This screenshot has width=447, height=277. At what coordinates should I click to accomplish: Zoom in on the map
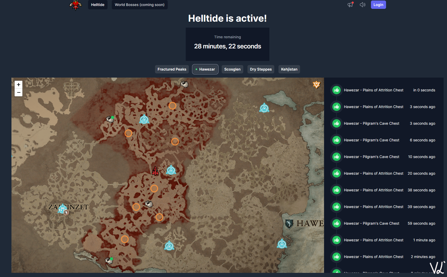pos(18,85)
